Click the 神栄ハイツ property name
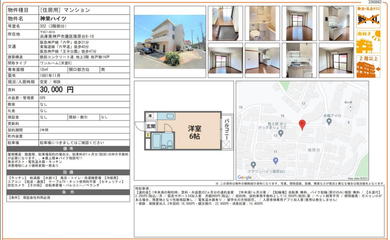Image resolution: width=390 pixels, height=240 pixels. tap(53, 18)
